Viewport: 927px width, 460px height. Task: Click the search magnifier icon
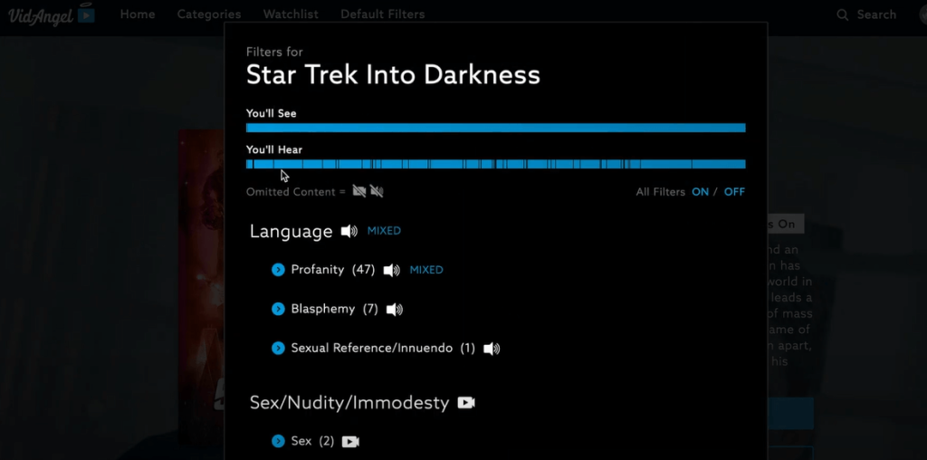pos(843,14)
